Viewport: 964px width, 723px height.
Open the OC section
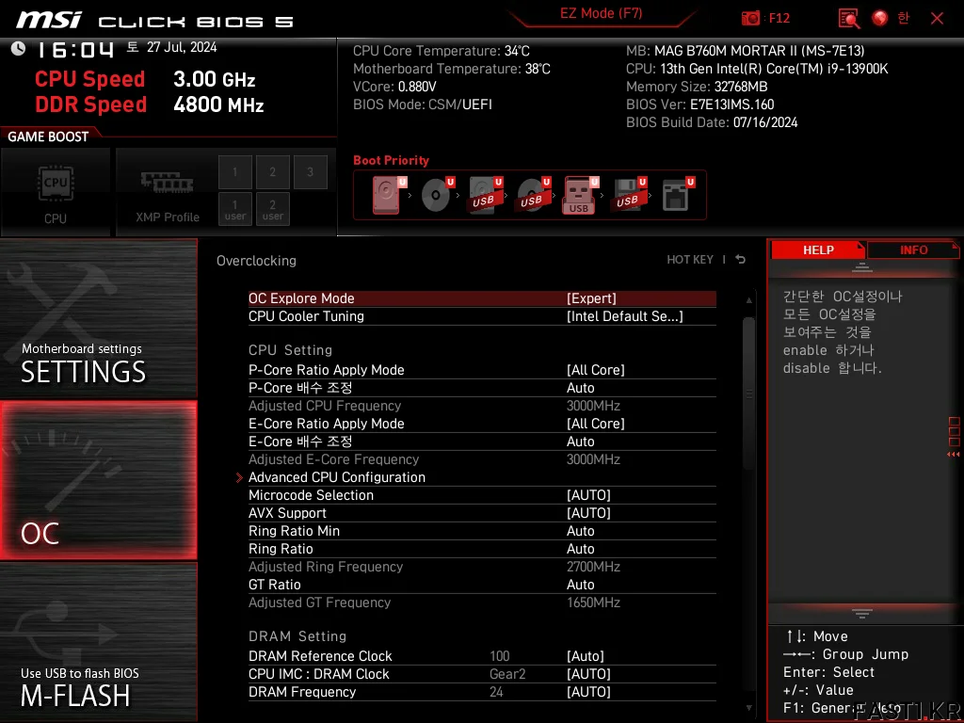coord(98,480)
